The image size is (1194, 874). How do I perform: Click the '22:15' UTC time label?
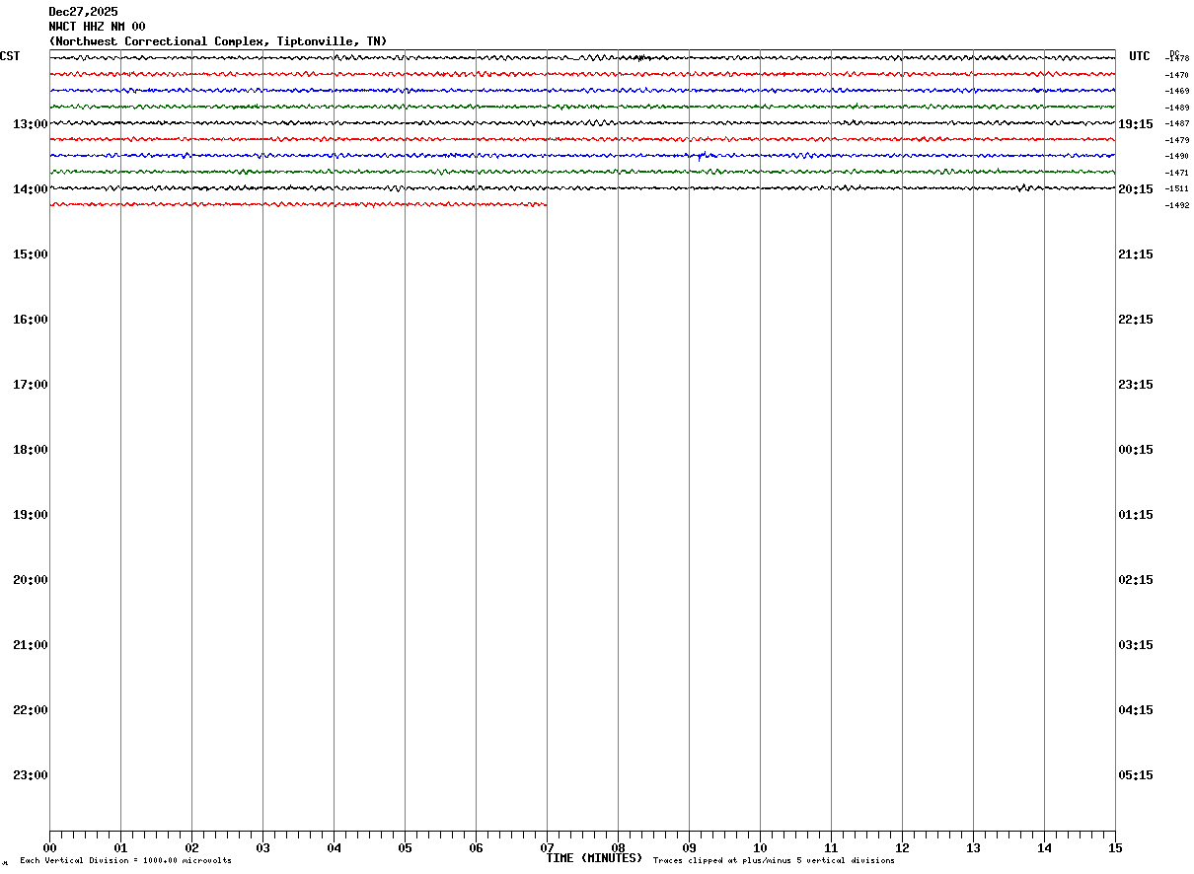point(1136,320)
